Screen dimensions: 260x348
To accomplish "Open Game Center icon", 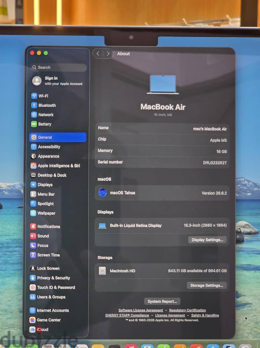I will click(x=32, y=320).
